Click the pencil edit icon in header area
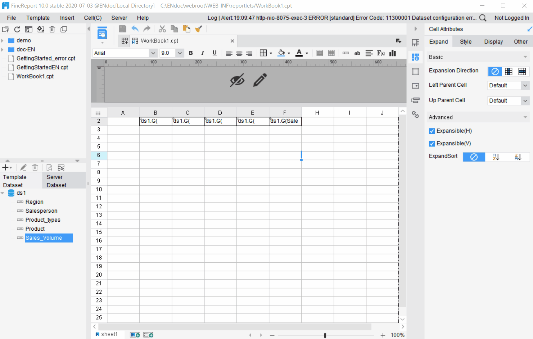Image resolution: width=533 pixels, height=339 pixels. (x=260, y=80)
